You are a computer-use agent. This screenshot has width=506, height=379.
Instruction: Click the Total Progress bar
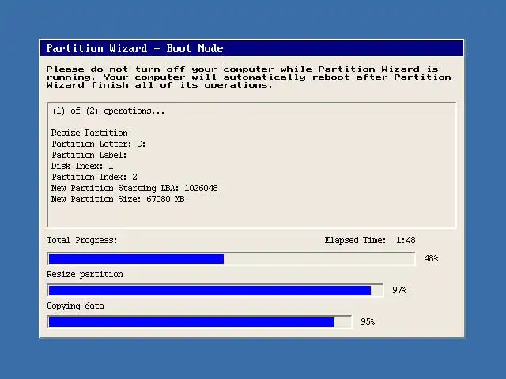pos(231,259)
